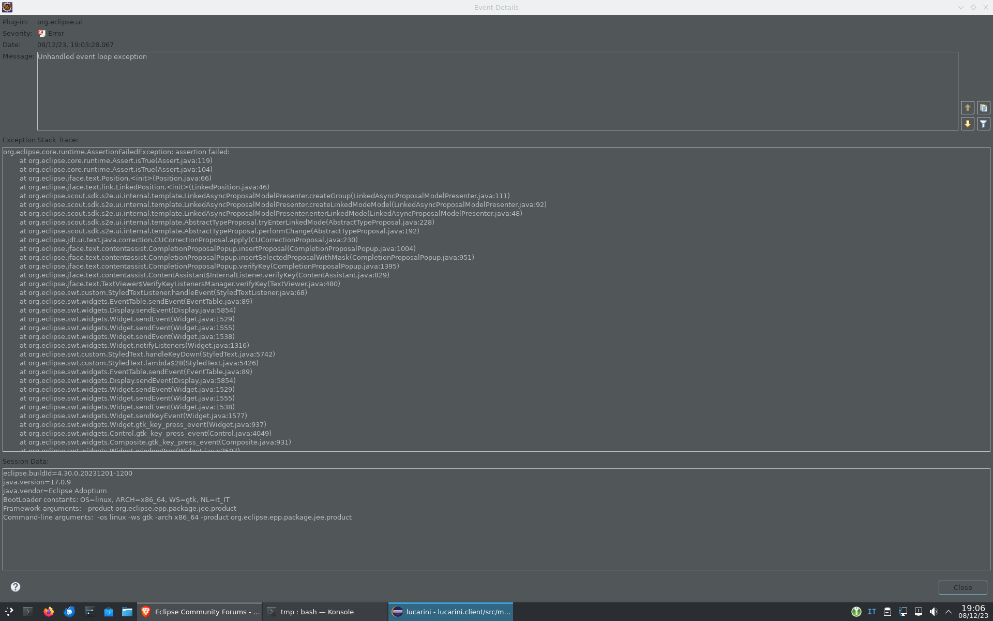Click in the Message text field

[x=498, y=91]
